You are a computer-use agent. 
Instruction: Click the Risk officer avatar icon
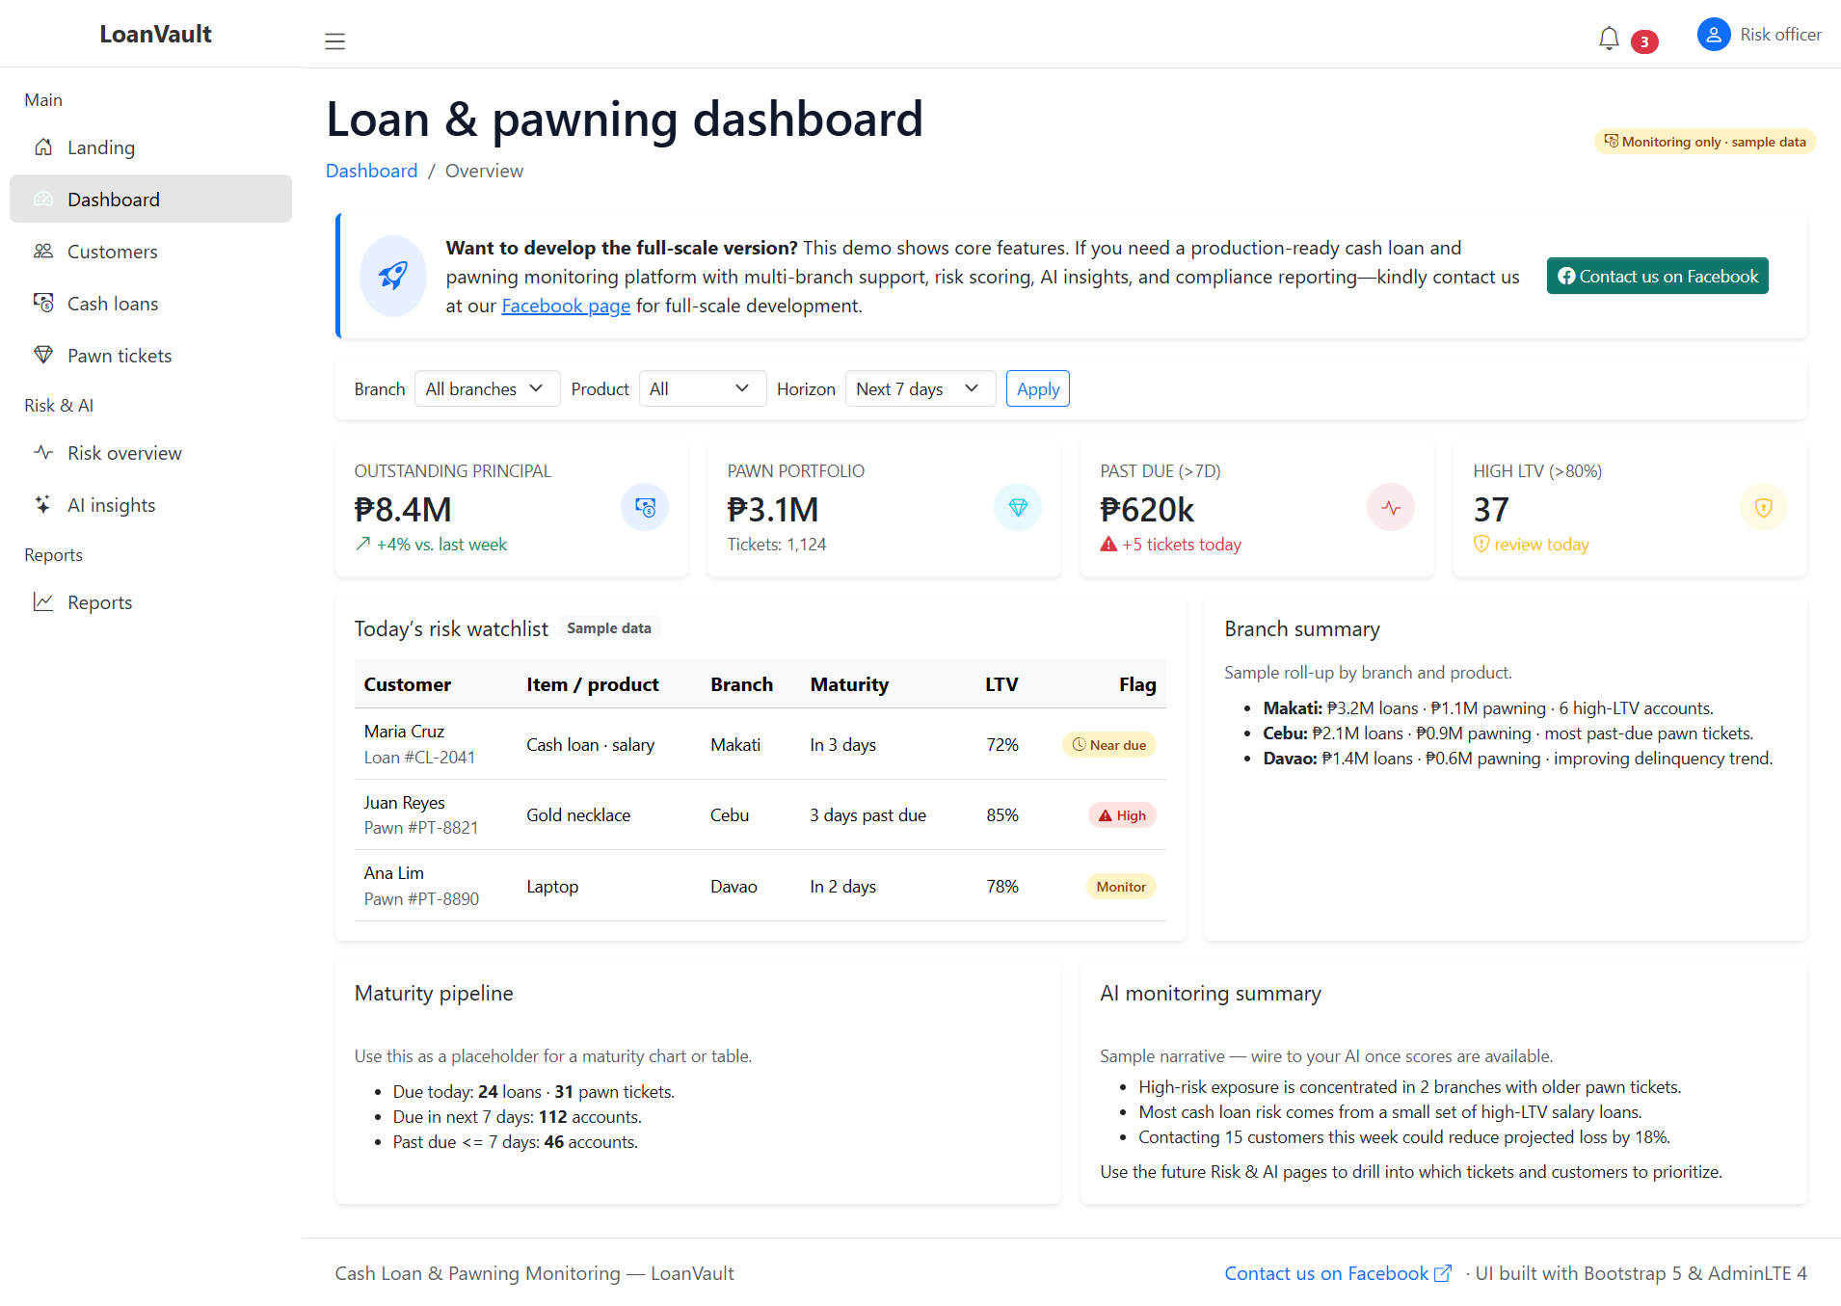coord(1713,34)
